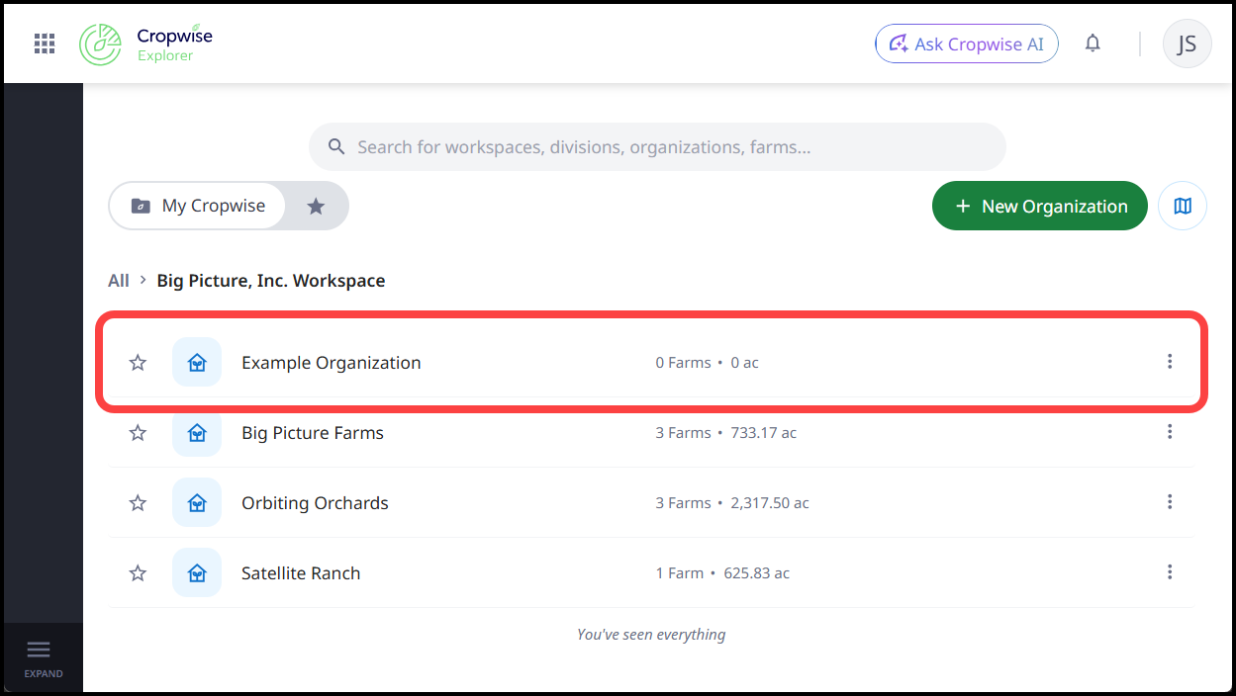The width and height of the screenshot is (1236, 696).
Task: Show more options for Orbiting Orchards
Action: pyautogui.click(x=1170, y=502)
